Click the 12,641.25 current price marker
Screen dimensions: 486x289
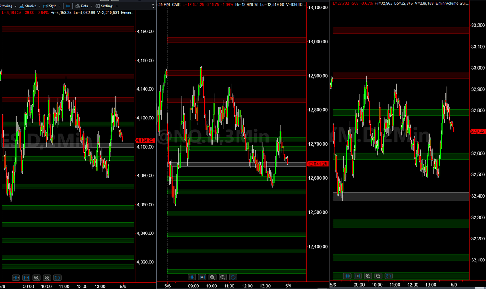pos(318,164)
